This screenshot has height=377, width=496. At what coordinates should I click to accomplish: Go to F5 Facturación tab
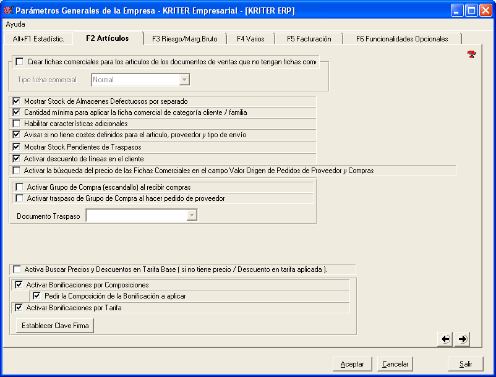tap(309, 38)
